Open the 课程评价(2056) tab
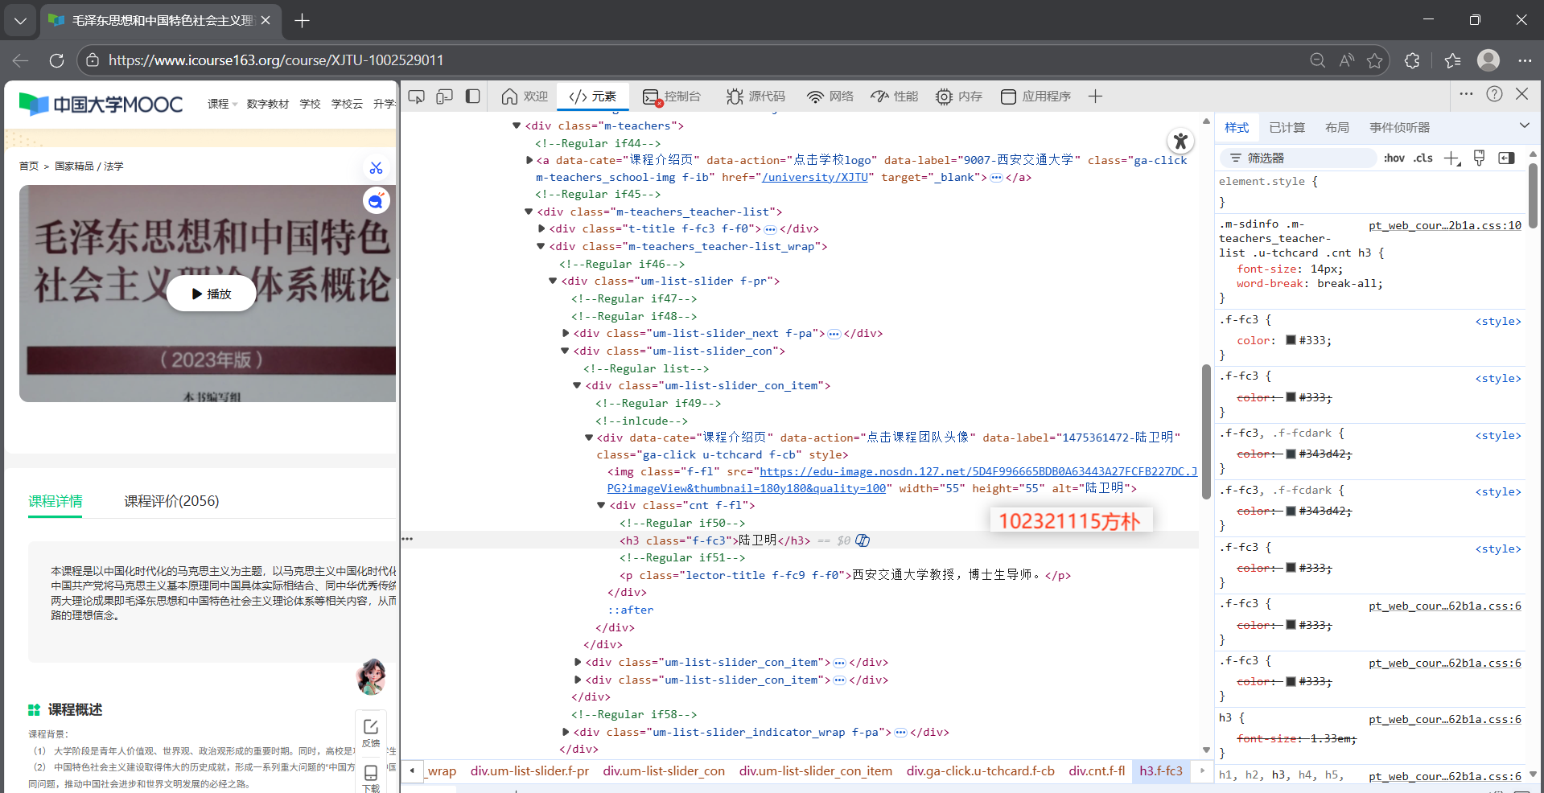Image resolution: width=1544 pixels, height=793 pixels. tap(171, 501)
